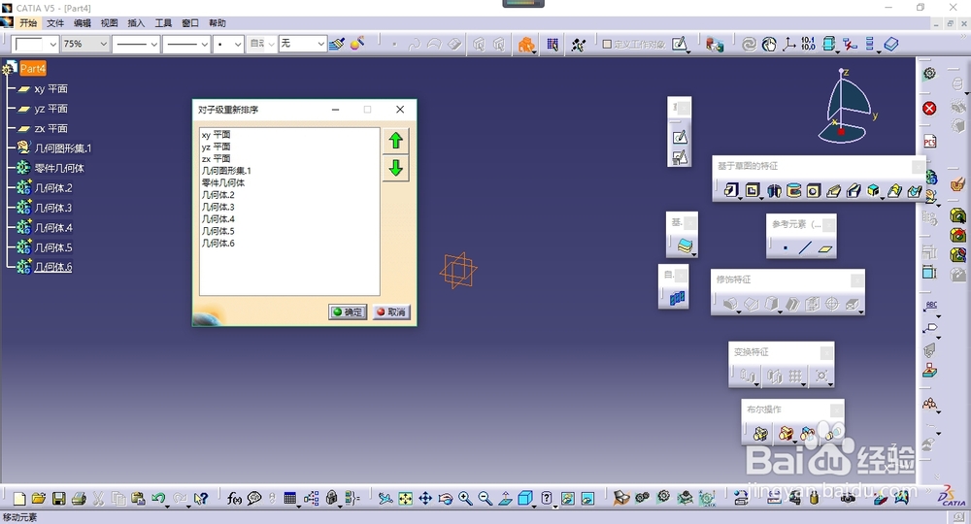Viewport: 971px width, 524px height.
Task: Move selected item down with green arrow
Action: pos(396,168)
